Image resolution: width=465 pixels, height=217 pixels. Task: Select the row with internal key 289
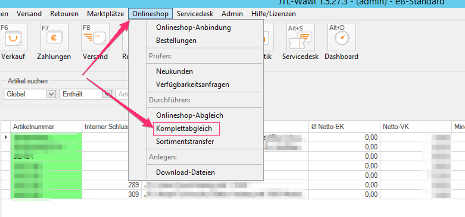click(232, 185)
